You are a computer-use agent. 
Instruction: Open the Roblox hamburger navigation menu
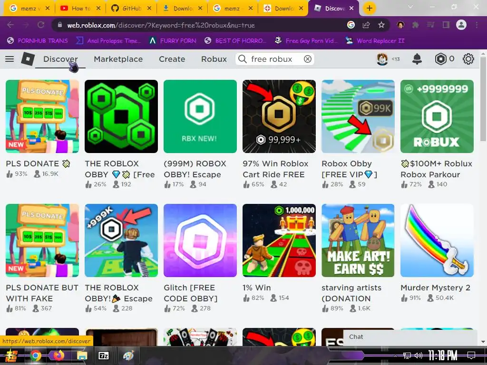[10, 59]
